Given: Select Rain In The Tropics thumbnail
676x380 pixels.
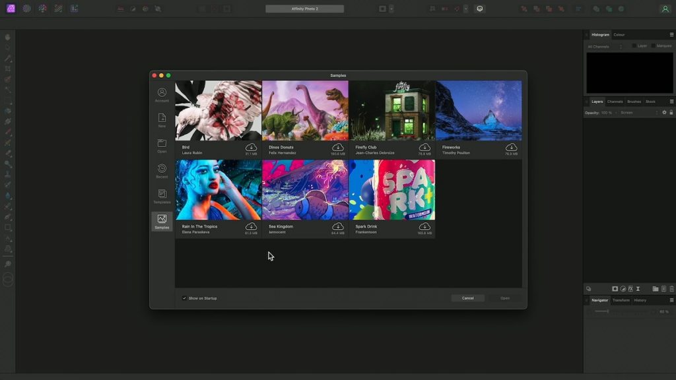Looking at the screenshot, I should pos(218,190).
